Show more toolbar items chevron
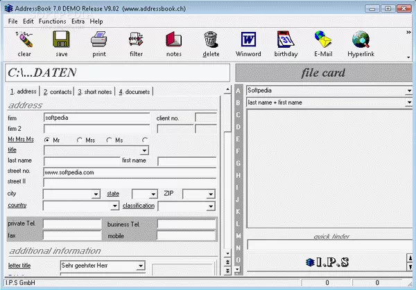 pyautogui.click(x=408, y=33)
